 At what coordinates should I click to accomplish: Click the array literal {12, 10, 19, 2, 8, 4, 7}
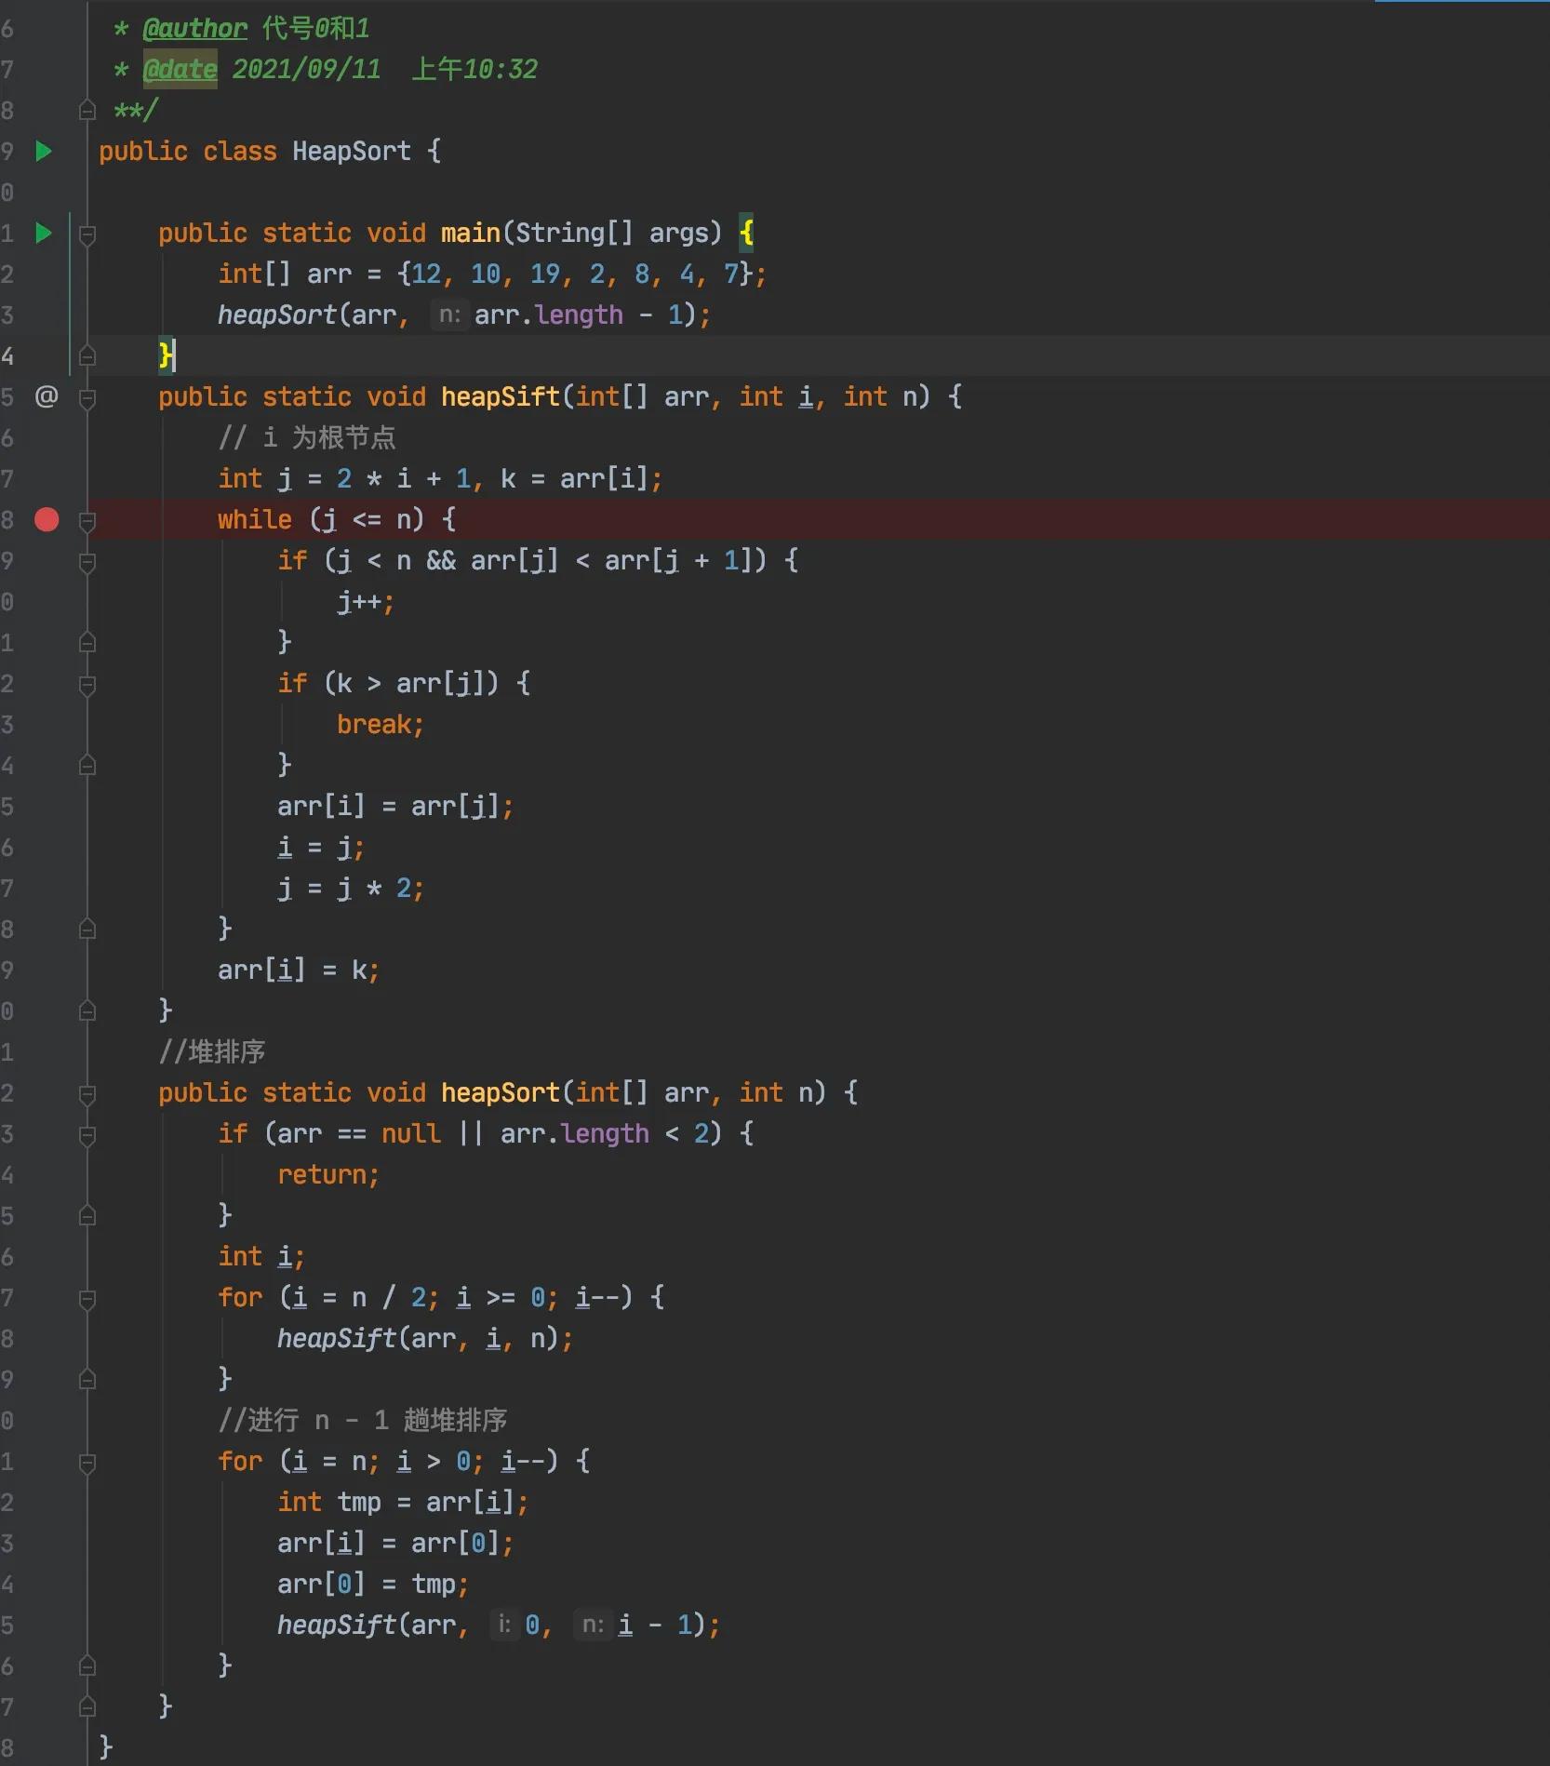tap(574, 274)
